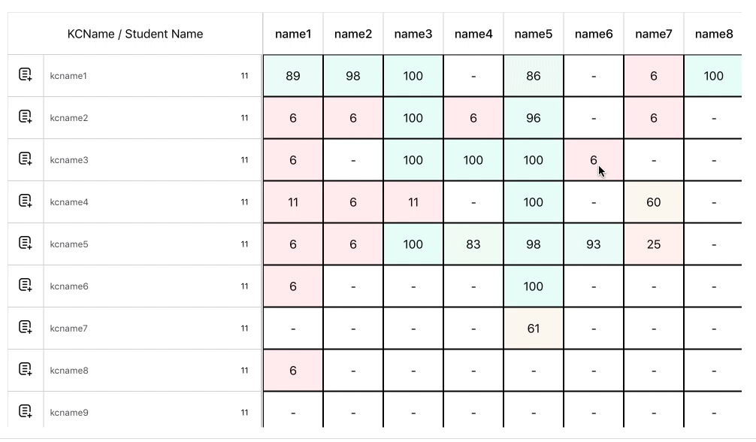
Task: Select the name1 column header
Action: 293,34
